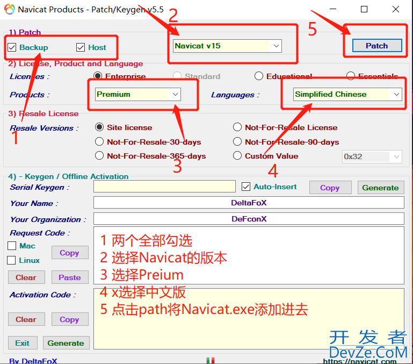The width and height of the screenshot is (413, 364).
Task: Minimize the Patch/Keygen window
Action: [333, 9]
